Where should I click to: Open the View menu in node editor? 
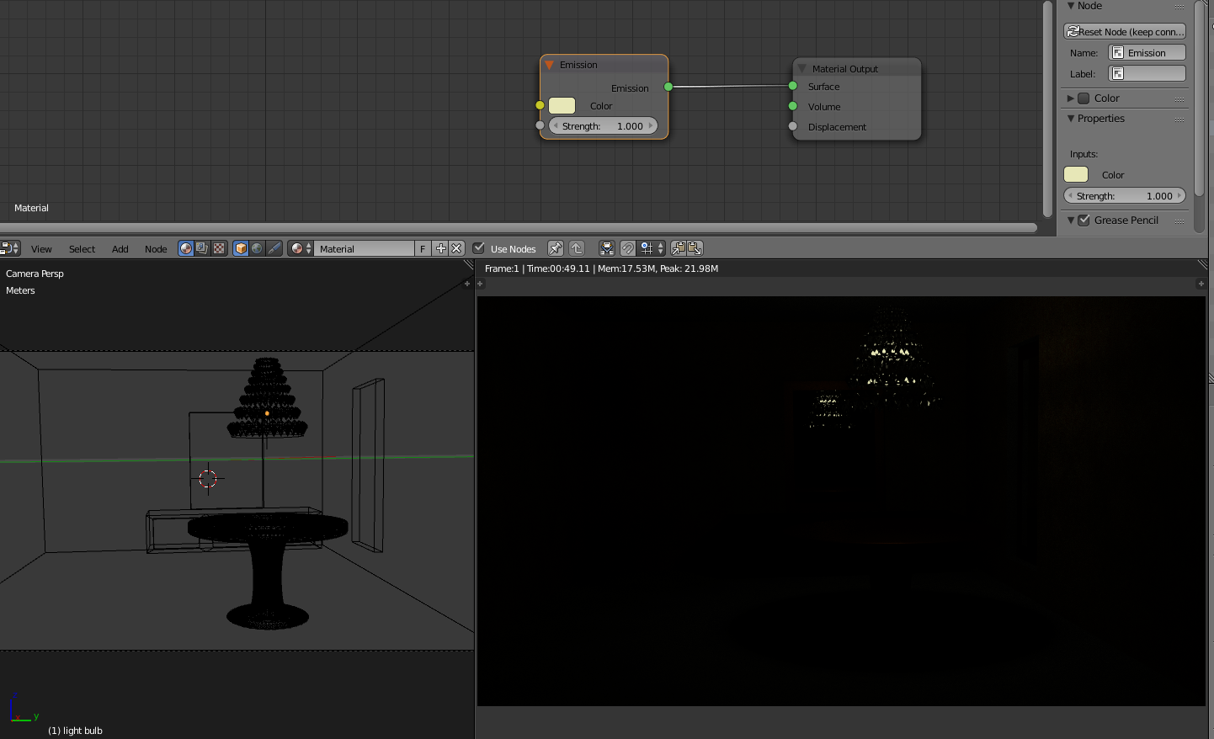click(x=41, y=249)
